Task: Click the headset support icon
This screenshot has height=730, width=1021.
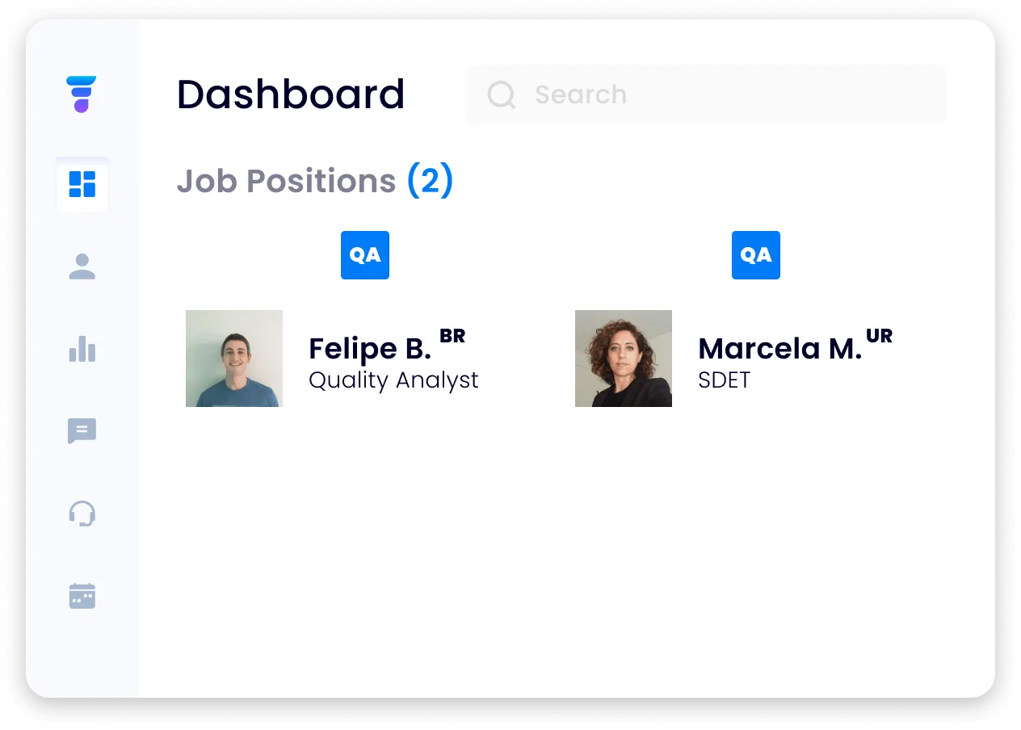Action: (x=82, y=514)
